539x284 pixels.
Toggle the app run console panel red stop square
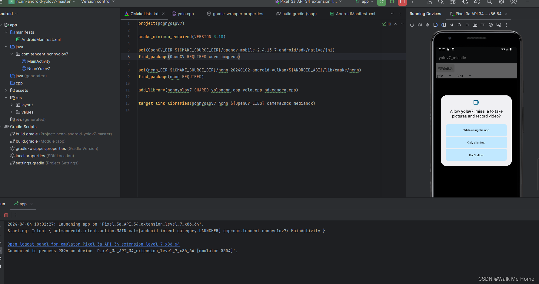point(6,215)
